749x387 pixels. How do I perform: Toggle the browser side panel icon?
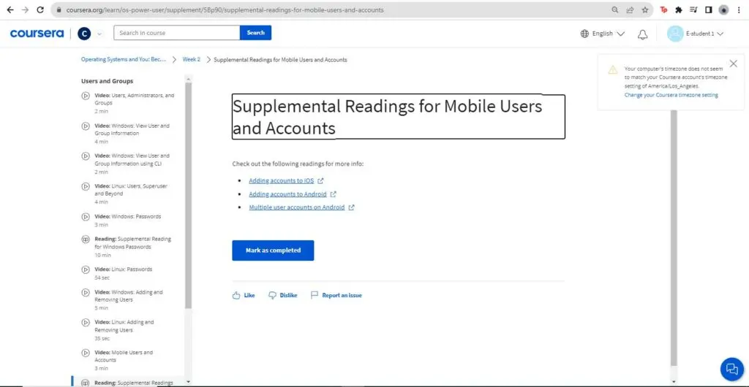pyautogui.click(x=708, y=9)
